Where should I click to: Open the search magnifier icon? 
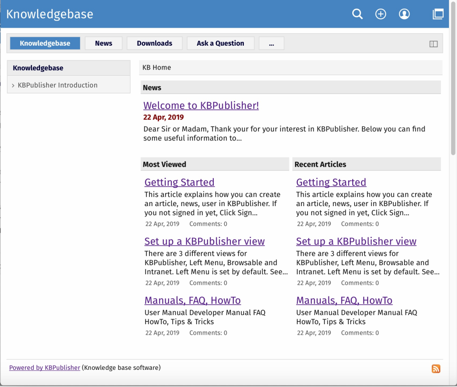coord(358,14)
